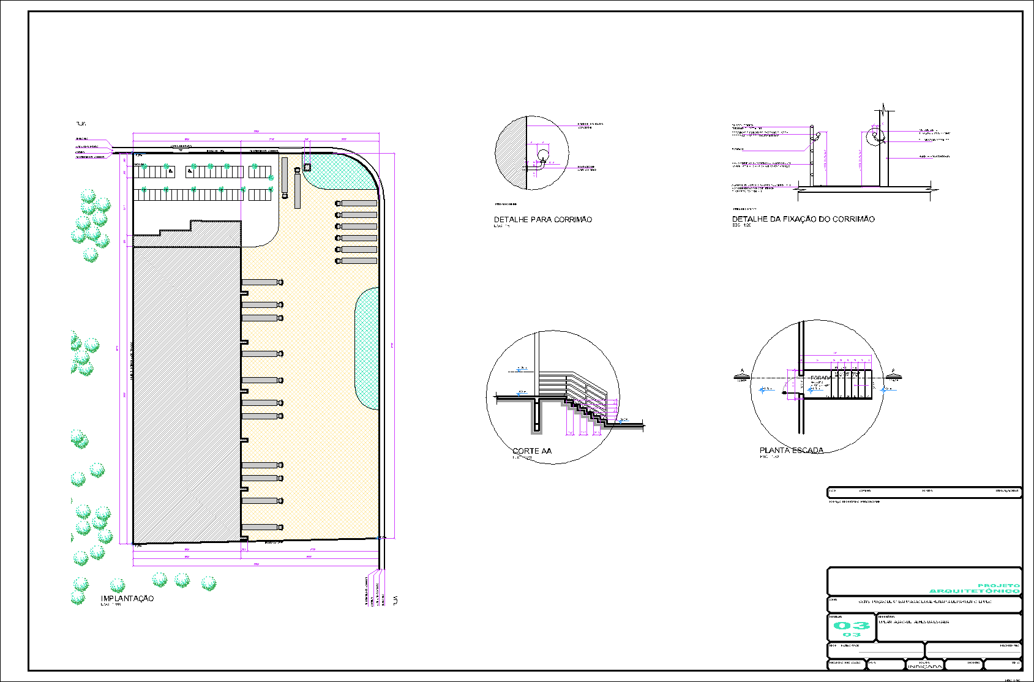The width and height of the screenshot is (1034, 682).
Task: Select the INDICADA scale field
Action: click(924, 666)
